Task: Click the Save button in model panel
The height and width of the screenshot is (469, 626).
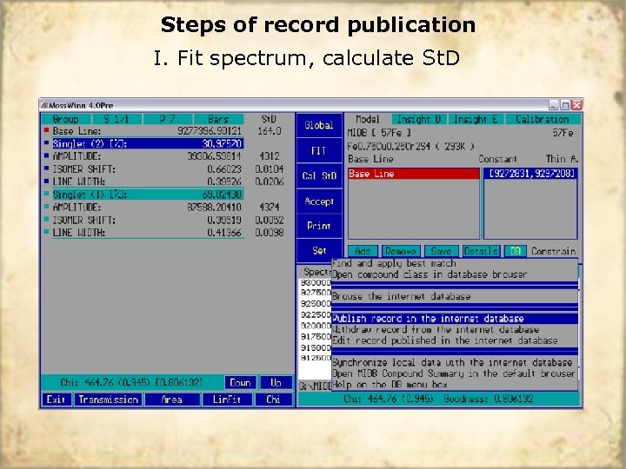Action: click(x=441, y=251)
